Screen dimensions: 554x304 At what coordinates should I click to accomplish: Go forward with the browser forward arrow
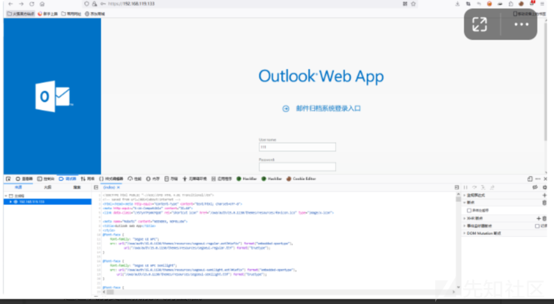click(x=21, y=4)
